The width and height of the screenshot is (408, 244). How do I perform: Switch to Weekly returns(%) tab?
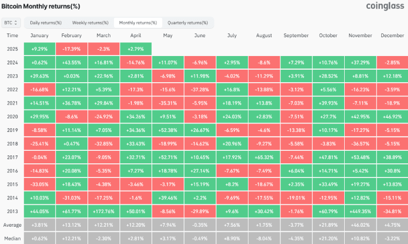[90, 23]
